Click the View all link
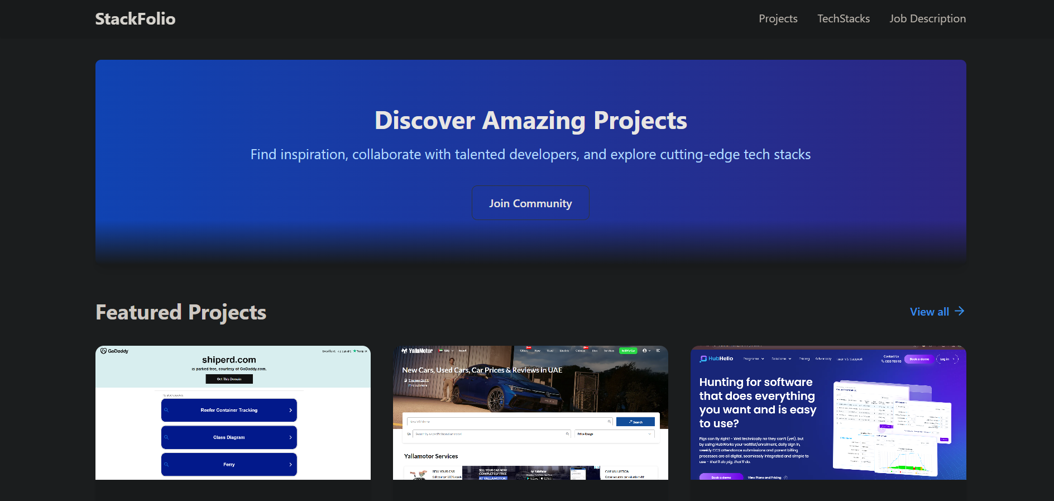This screenshot has height=501, width=1054. tap(929, 312)
